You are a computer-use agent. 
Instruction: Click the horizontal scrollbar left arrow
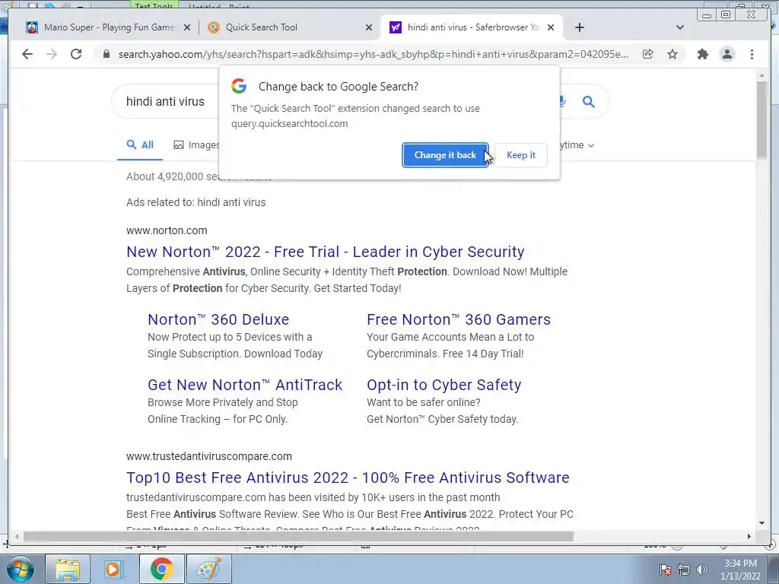pyautogui.click(x=17, y=536)
